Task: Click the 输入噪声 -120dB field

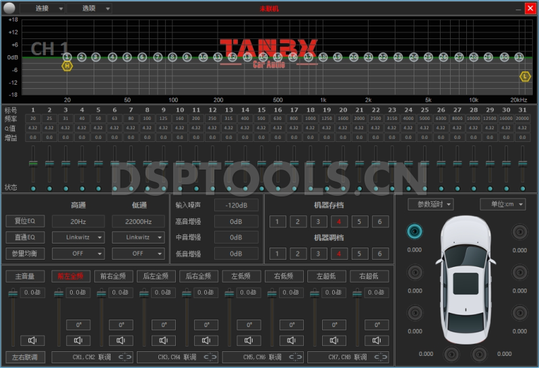Action: coord(236,205)
